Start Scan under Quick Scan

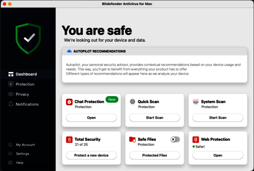click(x=155, y=118)
